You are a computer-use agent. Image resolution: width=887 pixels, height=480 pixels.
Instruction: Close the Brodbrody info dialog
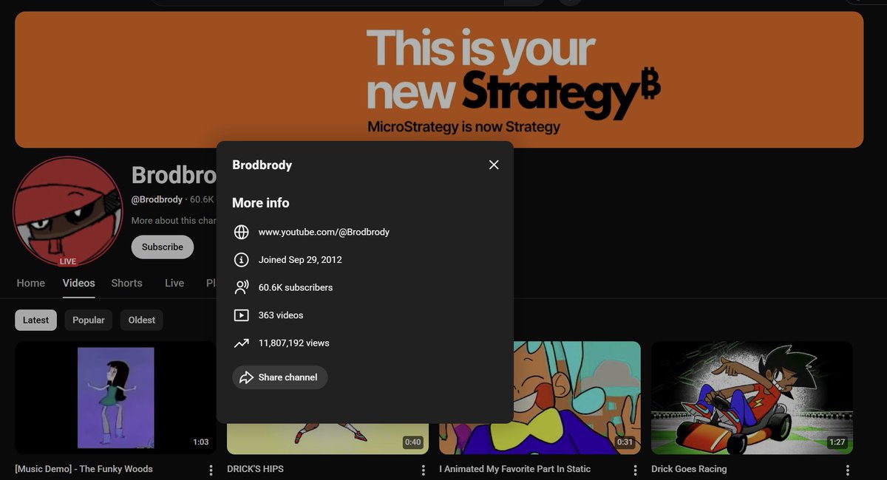coord(494,165)
